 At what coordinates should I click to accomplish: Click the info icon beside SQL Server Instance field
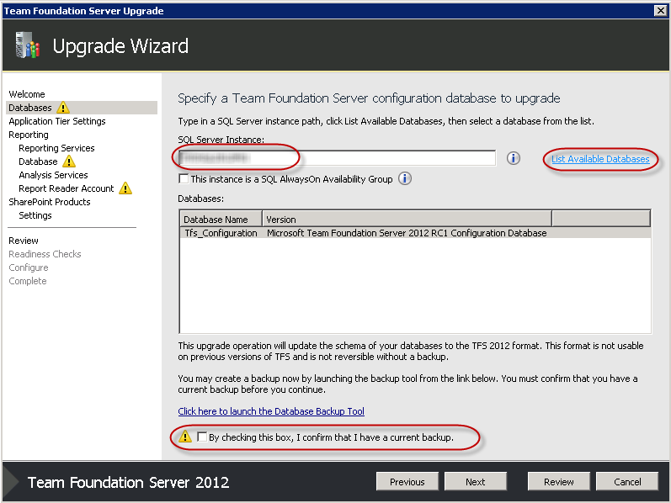[513, 158]
